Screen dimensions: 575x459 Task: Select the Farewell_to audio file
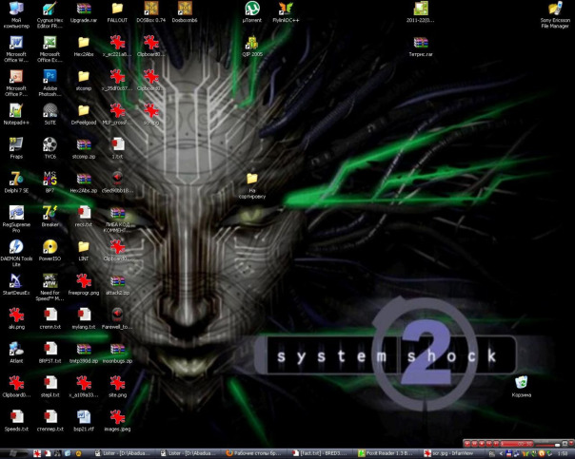117,318
